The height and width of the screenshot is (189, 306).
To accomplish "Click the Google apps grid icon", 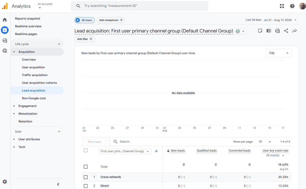I will point(282,6).
